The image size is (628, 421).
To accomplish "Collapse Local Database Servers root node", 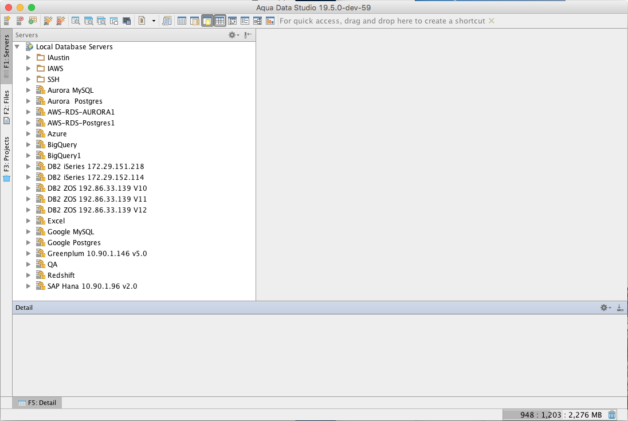I will click(x=17, y=47).
